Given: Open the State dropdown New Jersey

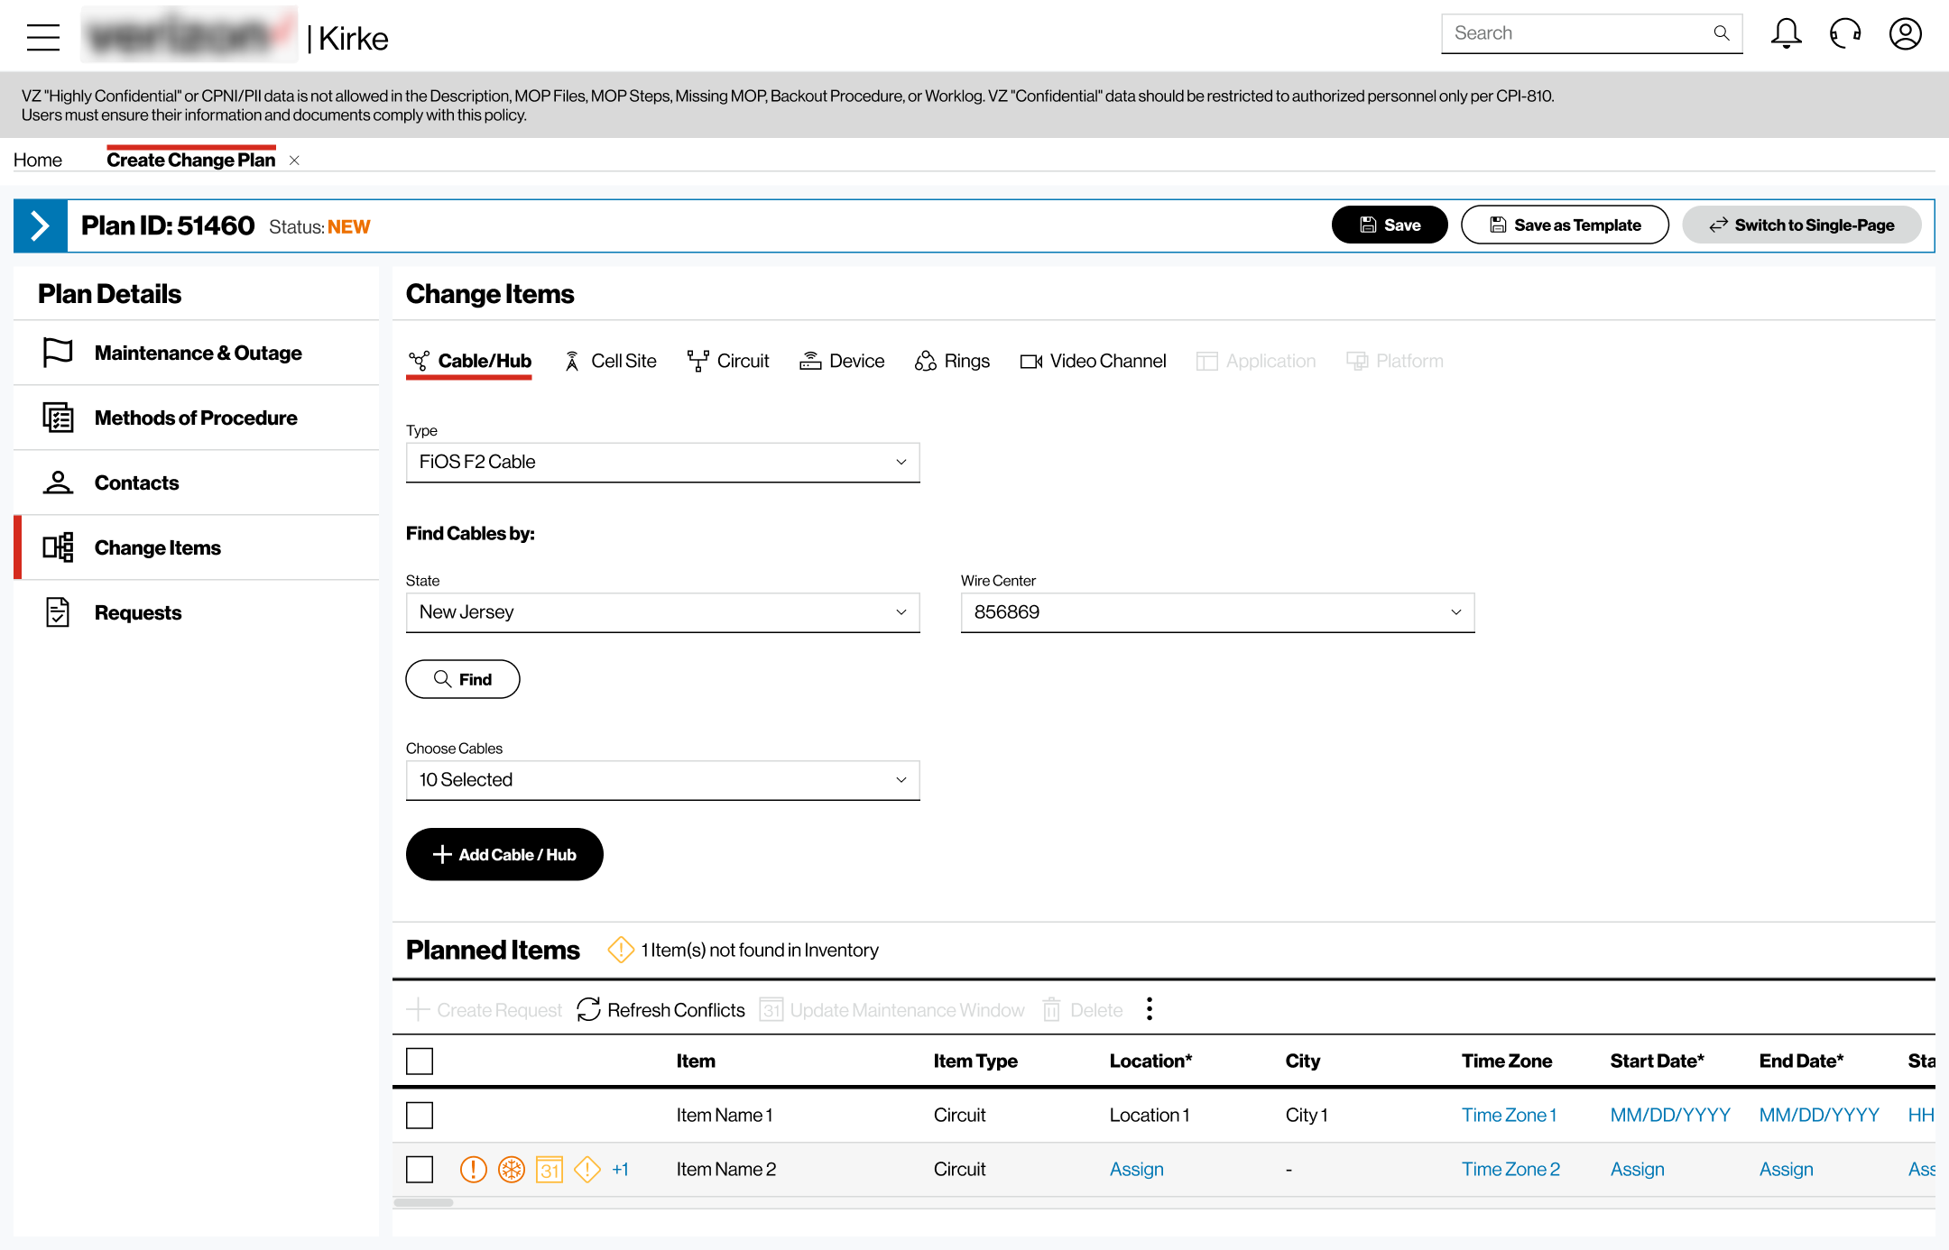Looking at the screenshot, I should pos(663,613).
